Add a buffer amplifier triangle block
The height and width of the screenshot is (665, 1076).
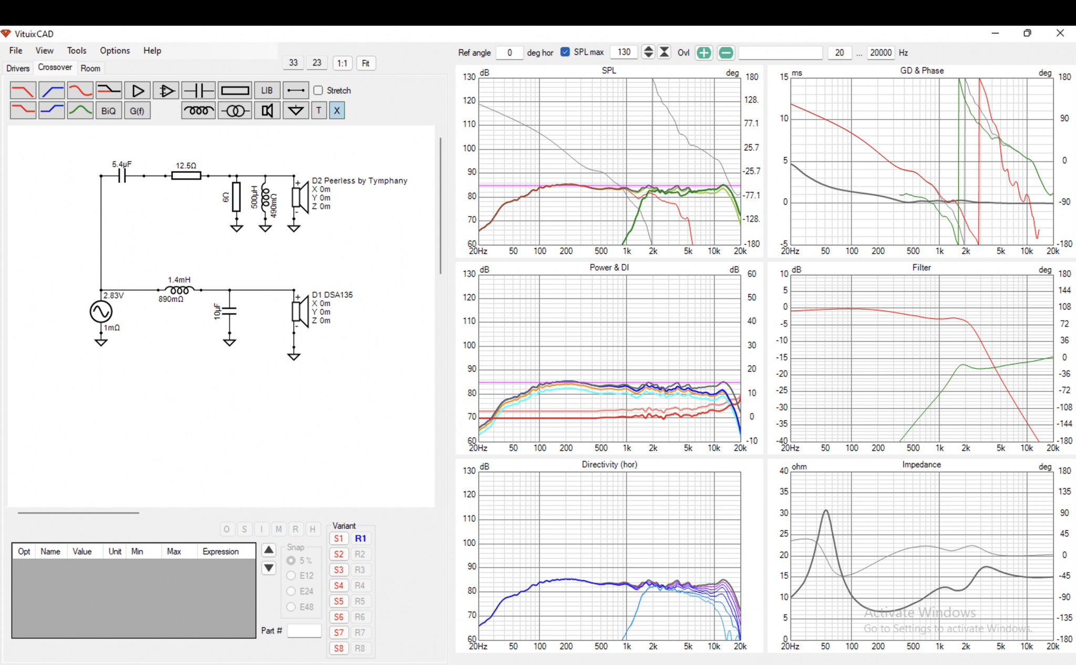[x=138, y=91]
